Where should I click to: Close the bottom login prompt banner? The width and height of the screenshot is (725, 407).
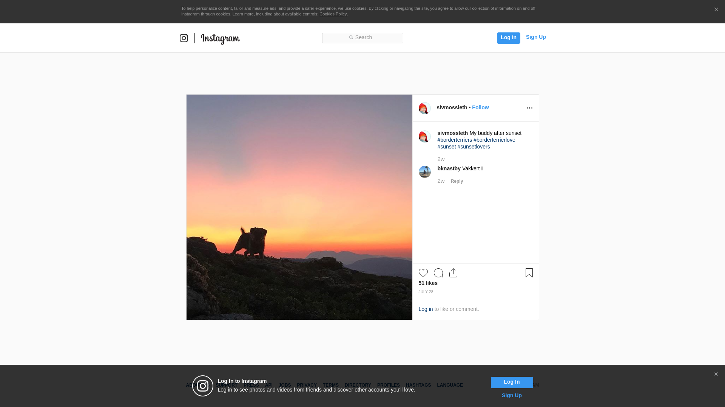tap(716, 374)
